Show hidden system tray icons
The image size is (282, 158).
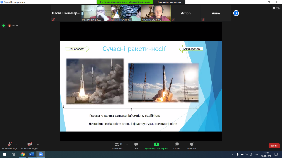(233, 154)
